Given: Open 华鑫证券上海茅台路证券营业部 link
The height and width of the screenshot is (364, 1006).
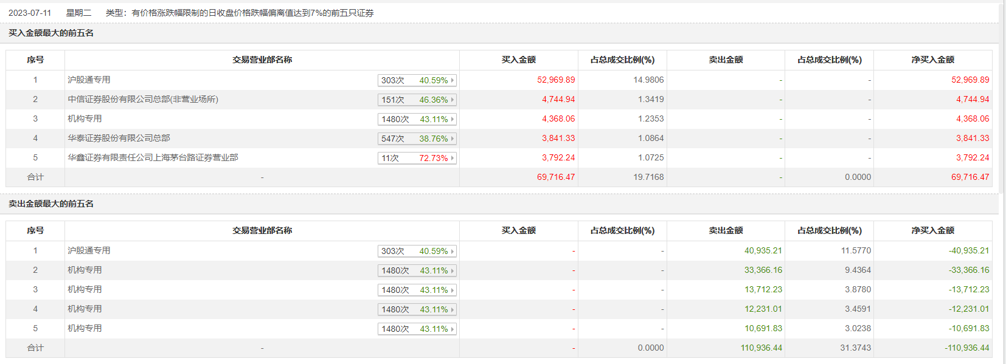Looking at the screenshot, I should [153, 158].
